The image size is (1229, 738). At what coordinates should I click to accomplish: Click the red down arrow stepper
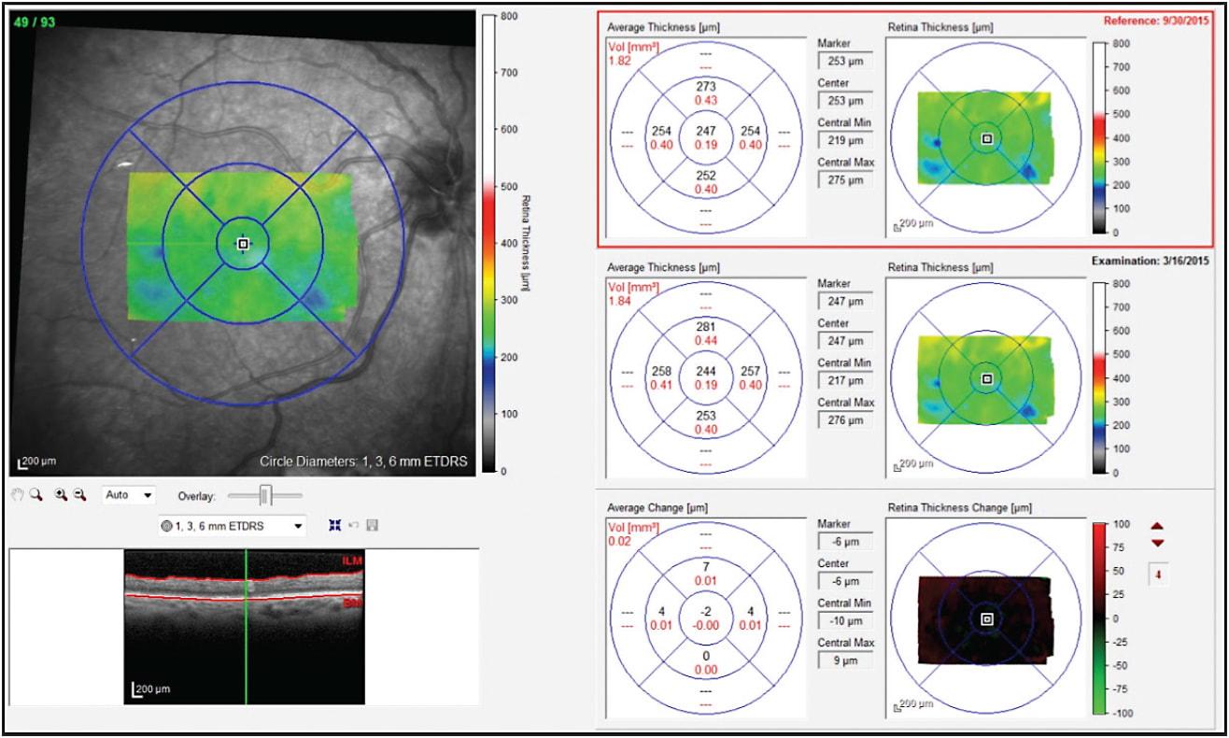[x=1157, y=544]
